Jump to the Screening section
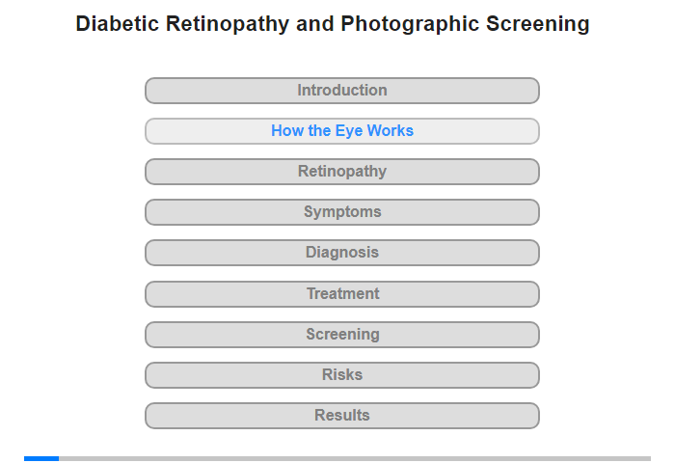675x463 pixels. click(x=341, y=335)
